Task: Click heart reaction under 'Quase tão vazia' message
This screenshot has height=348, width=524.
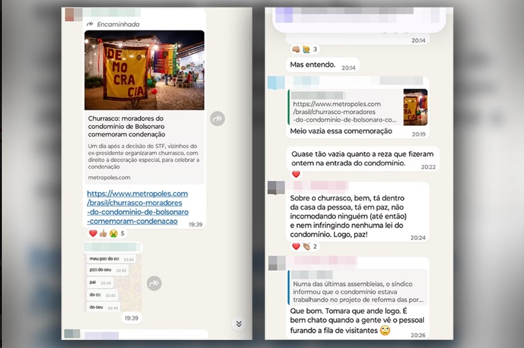Action: [296, 174]
